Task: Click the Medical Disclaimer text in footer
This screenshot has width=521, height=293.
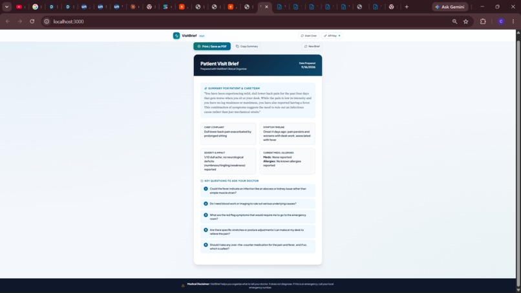Action: pyautogui.click(x=260, y=286)
